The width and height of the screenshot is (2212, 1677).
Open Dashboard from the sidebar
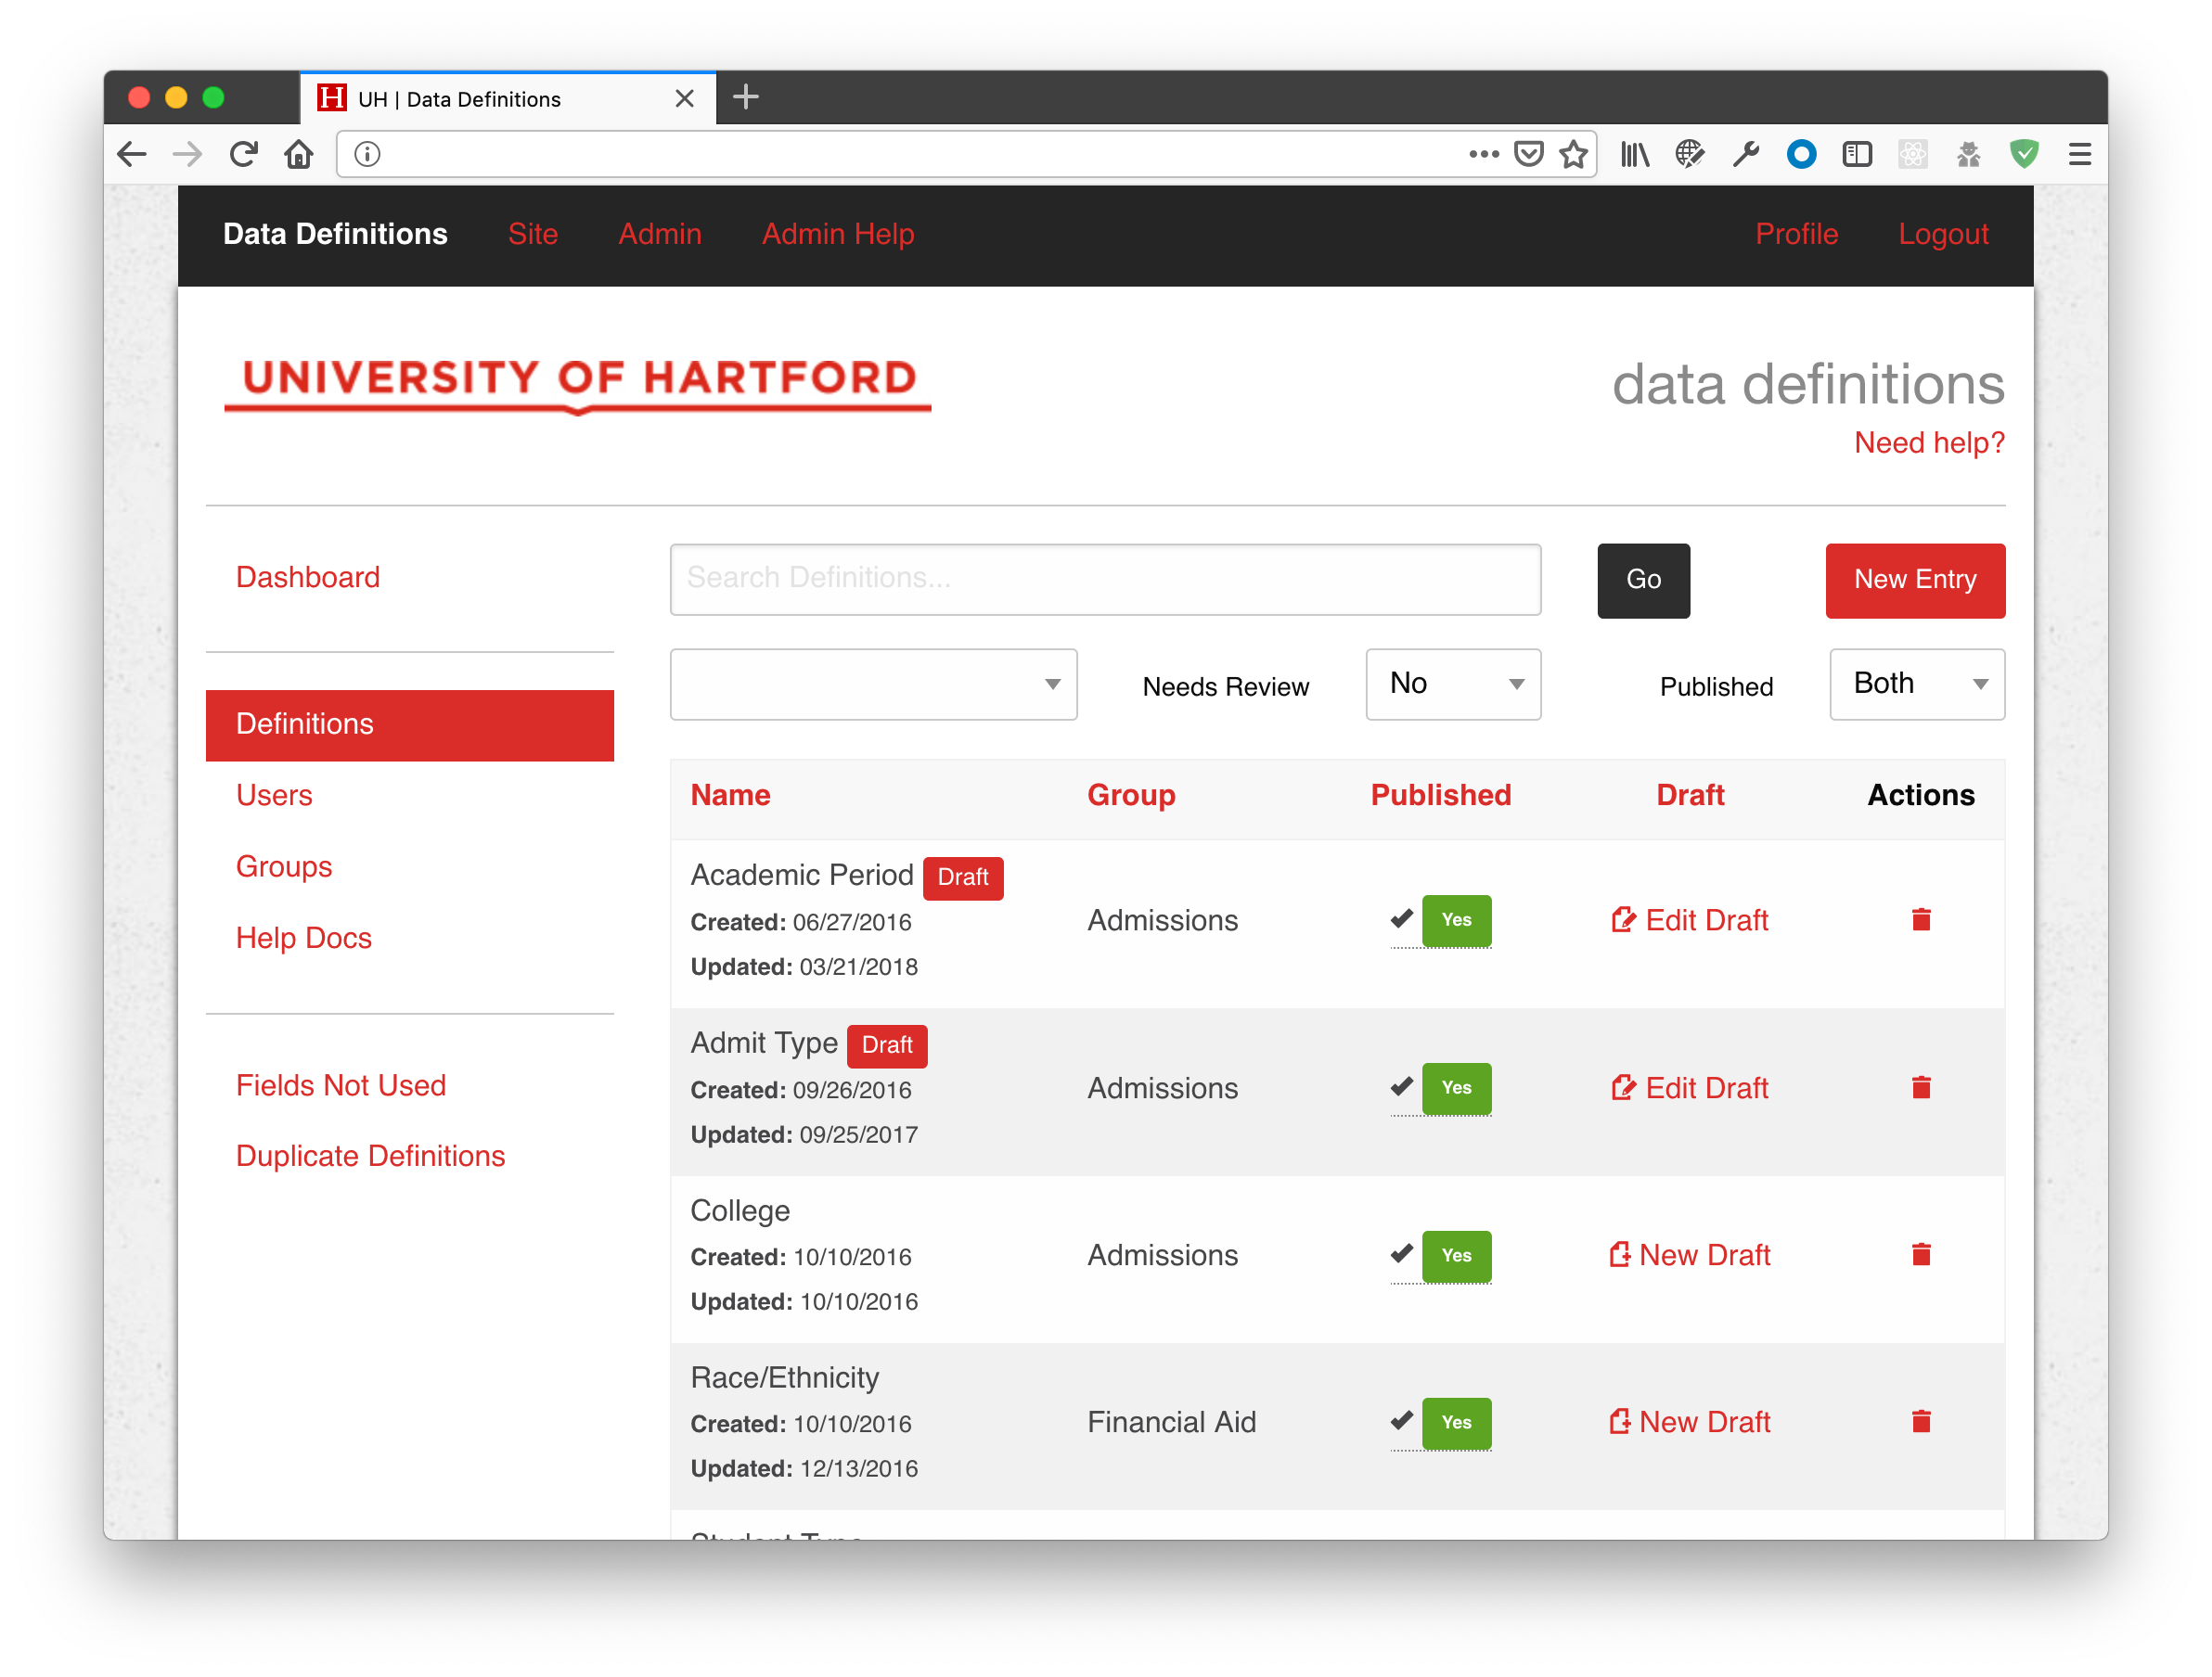[x=308, y=578]
